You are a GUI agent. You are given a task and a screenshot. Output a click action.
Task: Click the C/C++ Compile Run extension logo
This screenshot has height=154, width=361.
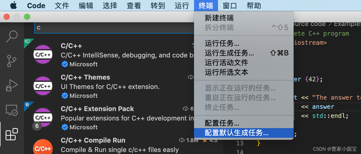43,147
